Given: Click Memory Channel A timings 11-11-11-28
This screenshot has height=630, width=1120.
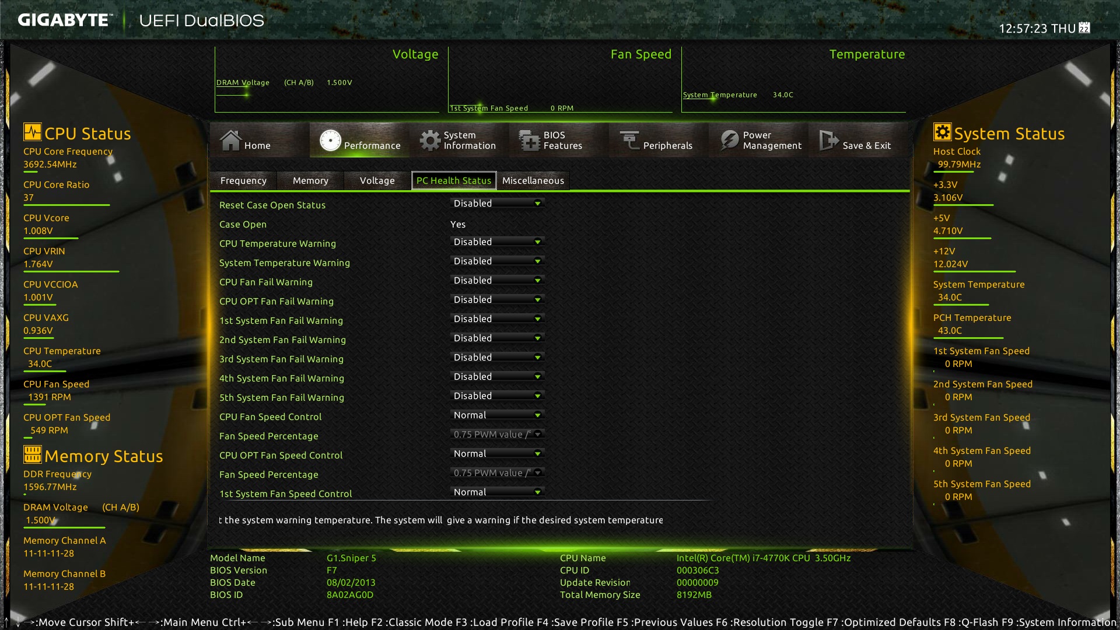Looking at the screenshot, I should (48, 553).
